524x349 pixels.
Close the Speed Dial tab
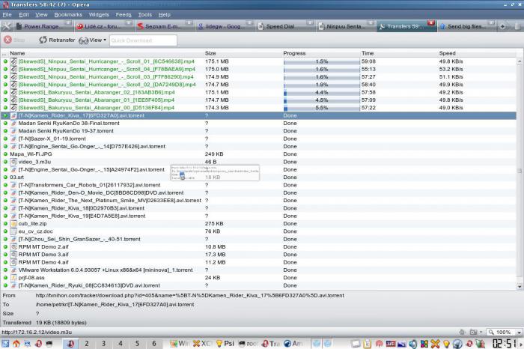tap(310, 22)
